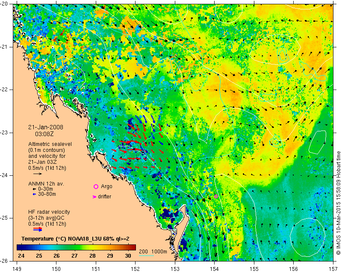
Task: Click the dark red 30°C end of colorbar
Action: [133, 247]
